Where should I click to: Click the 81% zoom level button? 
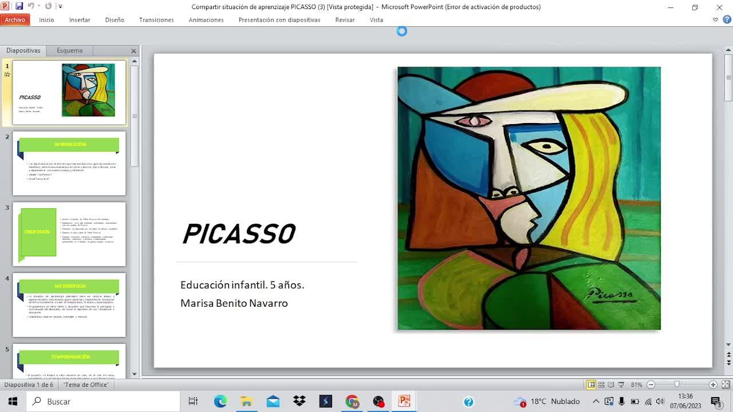636,385
